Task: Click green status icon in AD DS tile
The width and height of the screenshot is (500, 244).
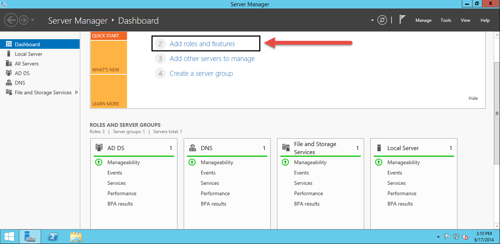Action: pos(99,162)
